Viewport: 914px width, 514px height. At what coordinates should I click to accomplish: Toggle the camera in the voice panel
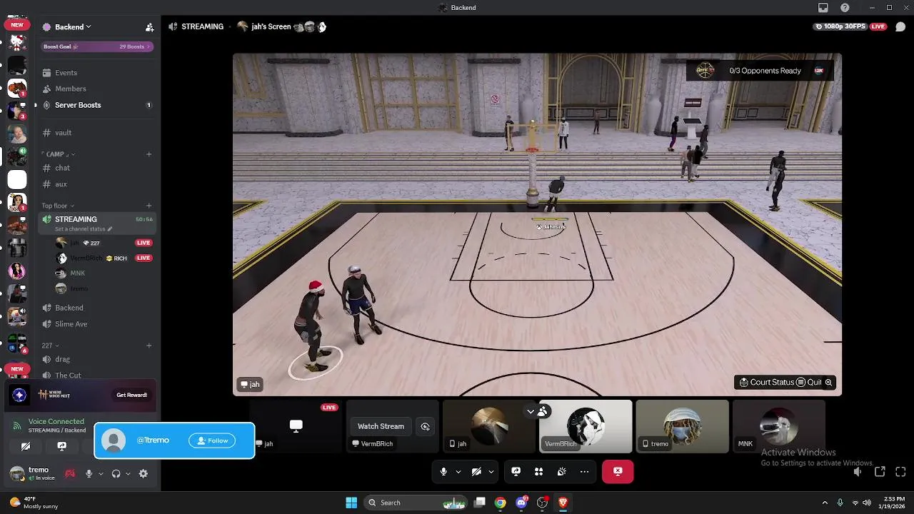pyautogui.click(x=26, y=446)
